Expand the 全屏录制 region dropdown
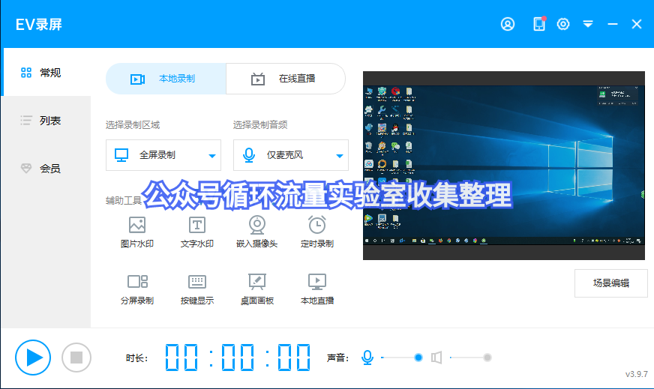654x389 pixels. [163, 155]
